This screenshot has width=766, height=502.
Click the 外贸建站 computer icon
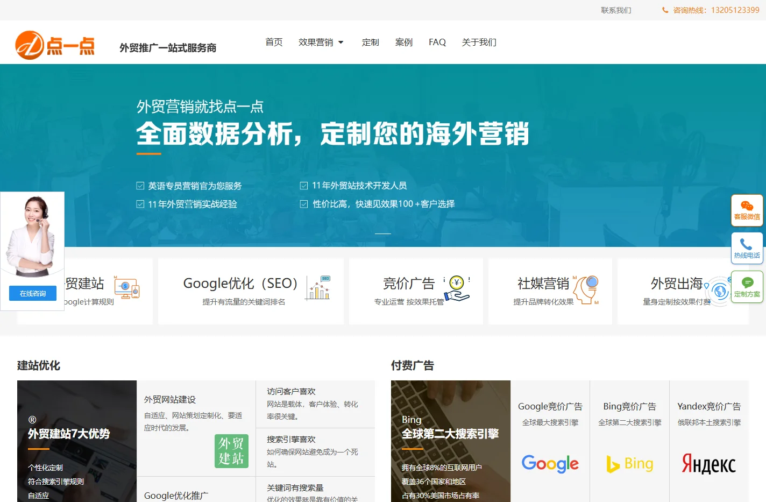126,288
